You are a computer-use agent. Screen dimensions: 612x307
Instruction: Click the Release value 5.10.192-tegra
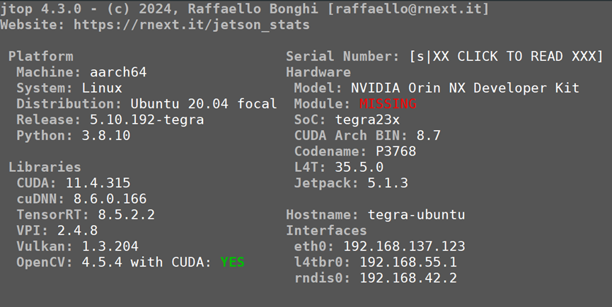[x=146, y=120]
